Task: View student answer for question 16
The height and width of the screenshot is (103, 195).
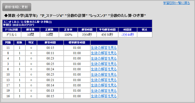Action: [104, 96]
